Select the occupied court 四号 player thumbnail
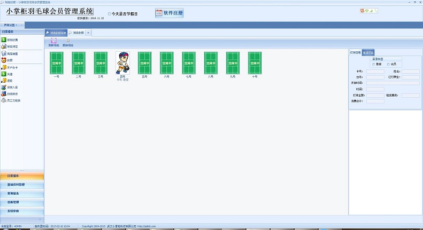423x230 pixels. (122, 63)
